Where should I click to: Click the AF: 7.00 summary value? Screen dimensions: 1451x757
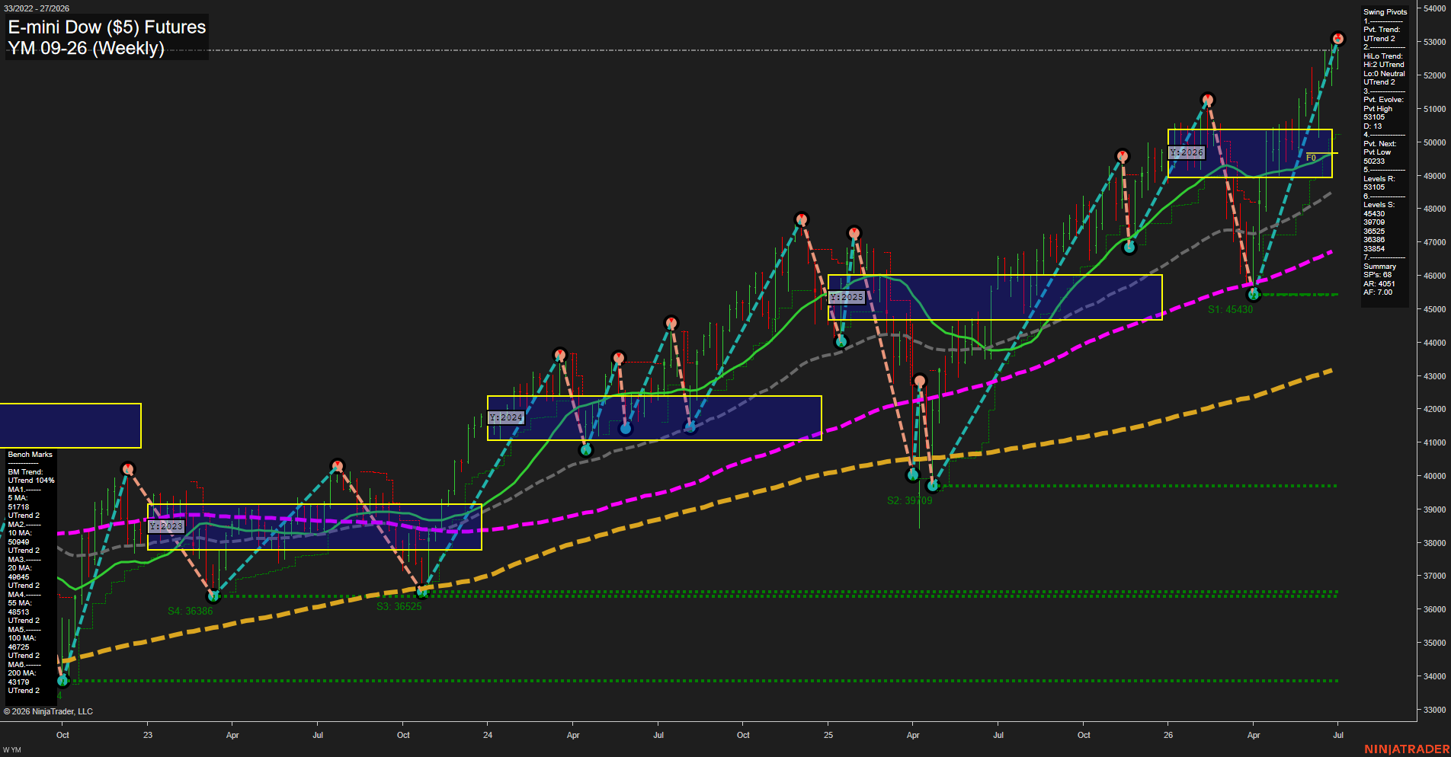(x=1378, y=292)
